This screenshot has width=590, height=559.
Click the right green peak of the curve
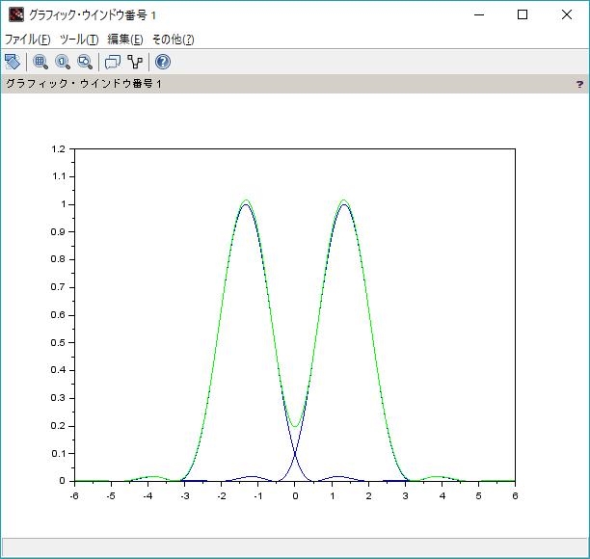(343, 200)
